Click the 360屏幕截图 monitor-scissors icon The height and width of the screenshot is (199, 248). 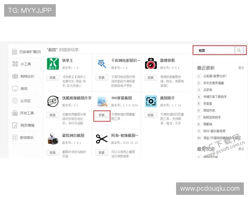pos(102,101)
